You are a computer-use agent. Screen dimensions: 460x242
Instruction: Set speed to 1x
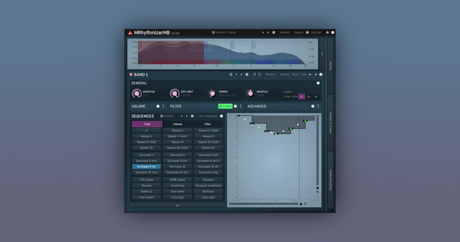pyautogui.click(x=302, y=96)
